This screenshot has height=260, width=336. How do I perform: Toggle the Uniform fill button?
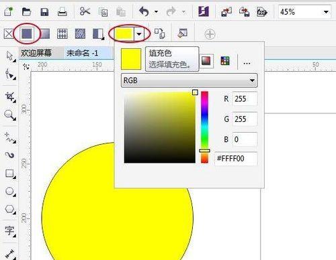coord(27,34)
